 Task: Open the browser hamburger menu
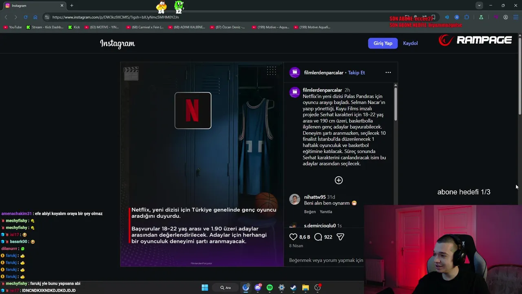click(x=515, y=17)
